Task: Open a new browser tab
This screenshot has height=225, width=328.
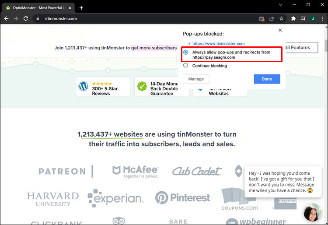Action: pos(81,8)
